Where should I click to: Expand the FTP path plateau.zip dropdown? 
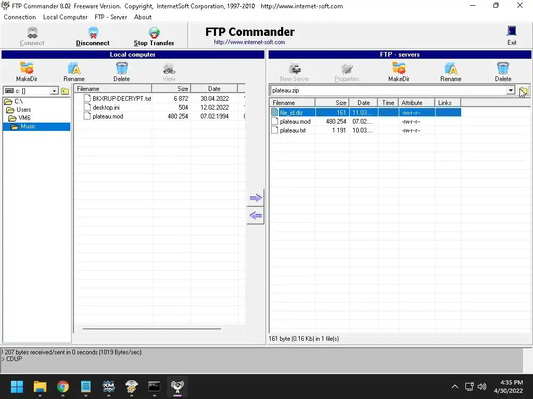pyautogui.click(x=511, y=90)
